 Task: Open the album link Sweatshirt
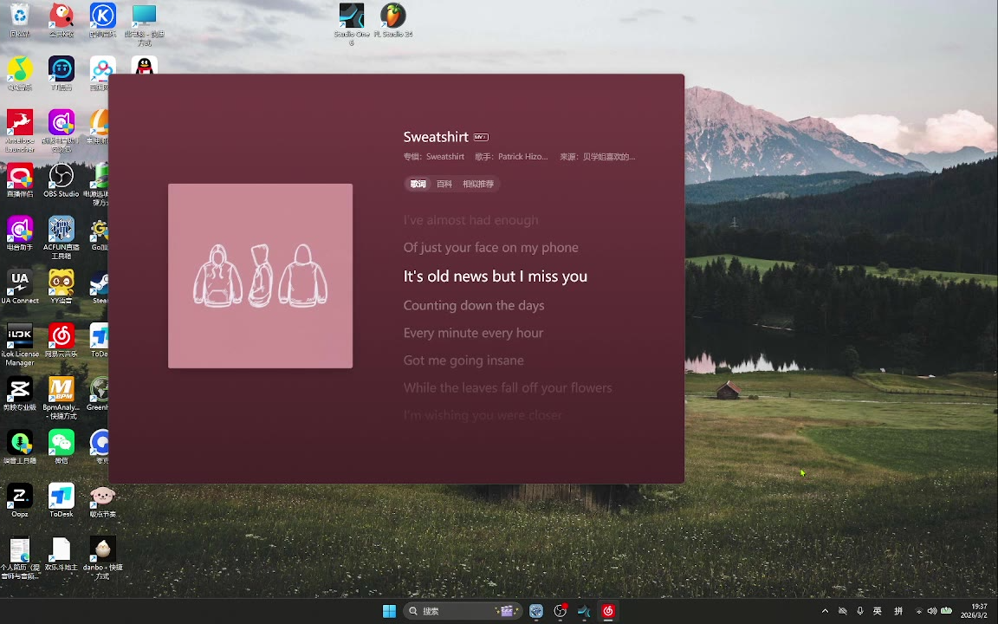tap(445, 157)
